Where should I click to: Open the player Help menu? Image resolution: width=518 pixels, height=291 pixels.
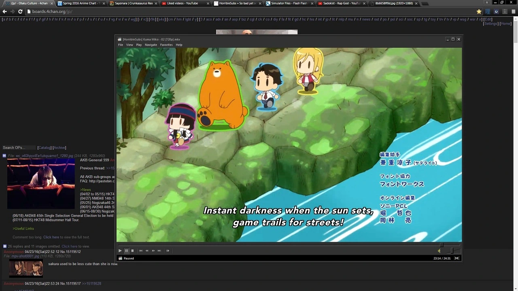click(x=179, y=45)
